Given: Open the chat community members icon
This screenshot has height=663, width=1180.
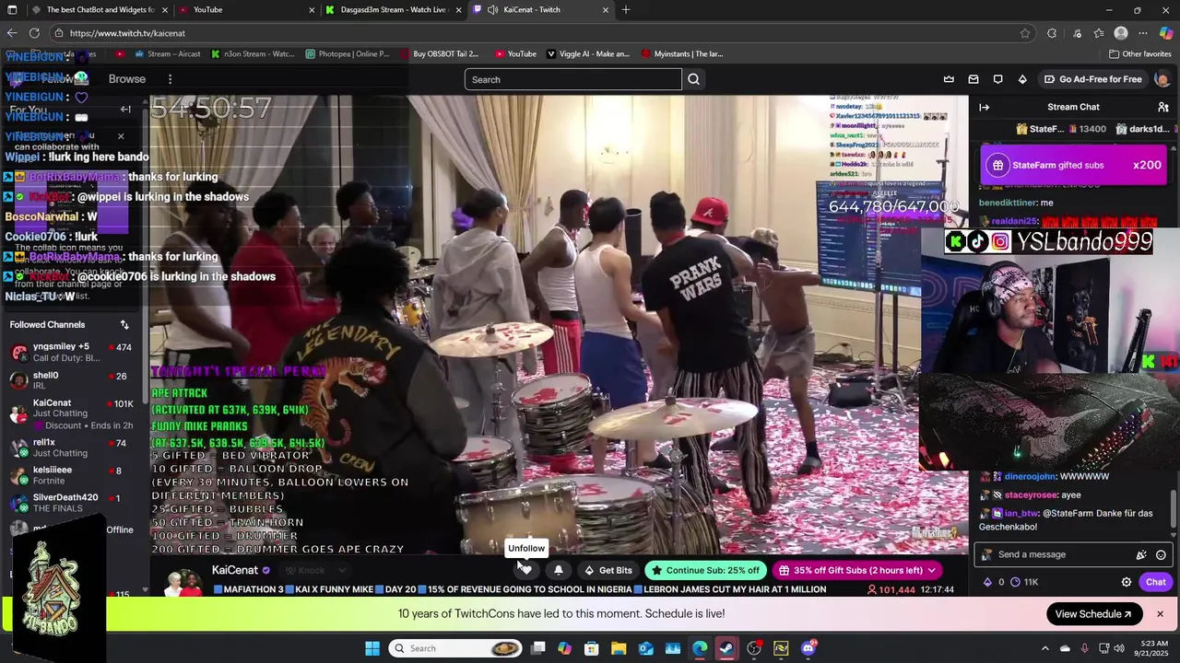Looking at the screenshot, I should tap(1162, 107).
